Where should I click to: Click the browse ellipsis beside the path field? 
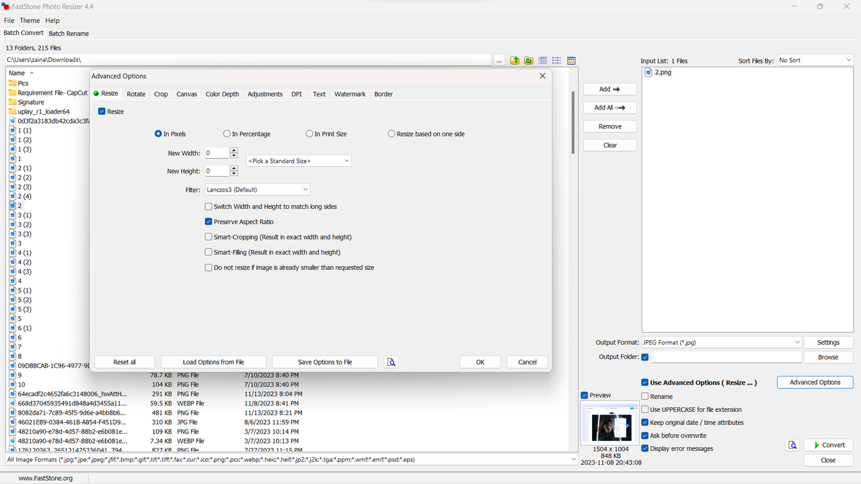[499, 61]
